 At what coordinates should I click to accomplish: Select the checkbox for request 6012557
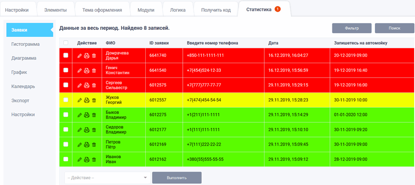pyautogui.click(x=66, y=100)
